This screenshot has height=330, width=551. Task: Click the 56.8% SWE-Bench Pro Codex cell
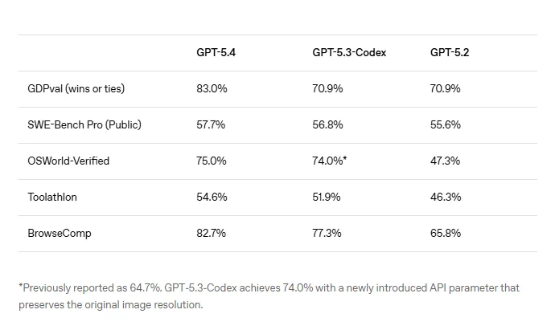coord(327,125)
